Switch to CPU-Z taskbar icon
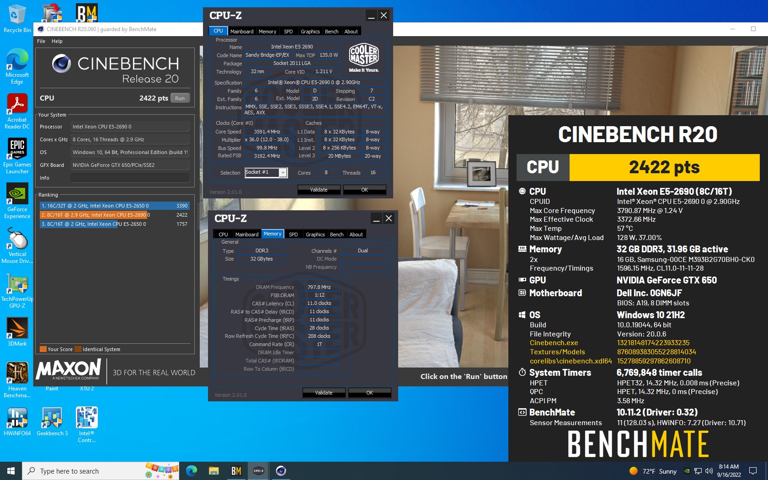The image size is (768, 480). pyautogui.click(x=258, y=471)
